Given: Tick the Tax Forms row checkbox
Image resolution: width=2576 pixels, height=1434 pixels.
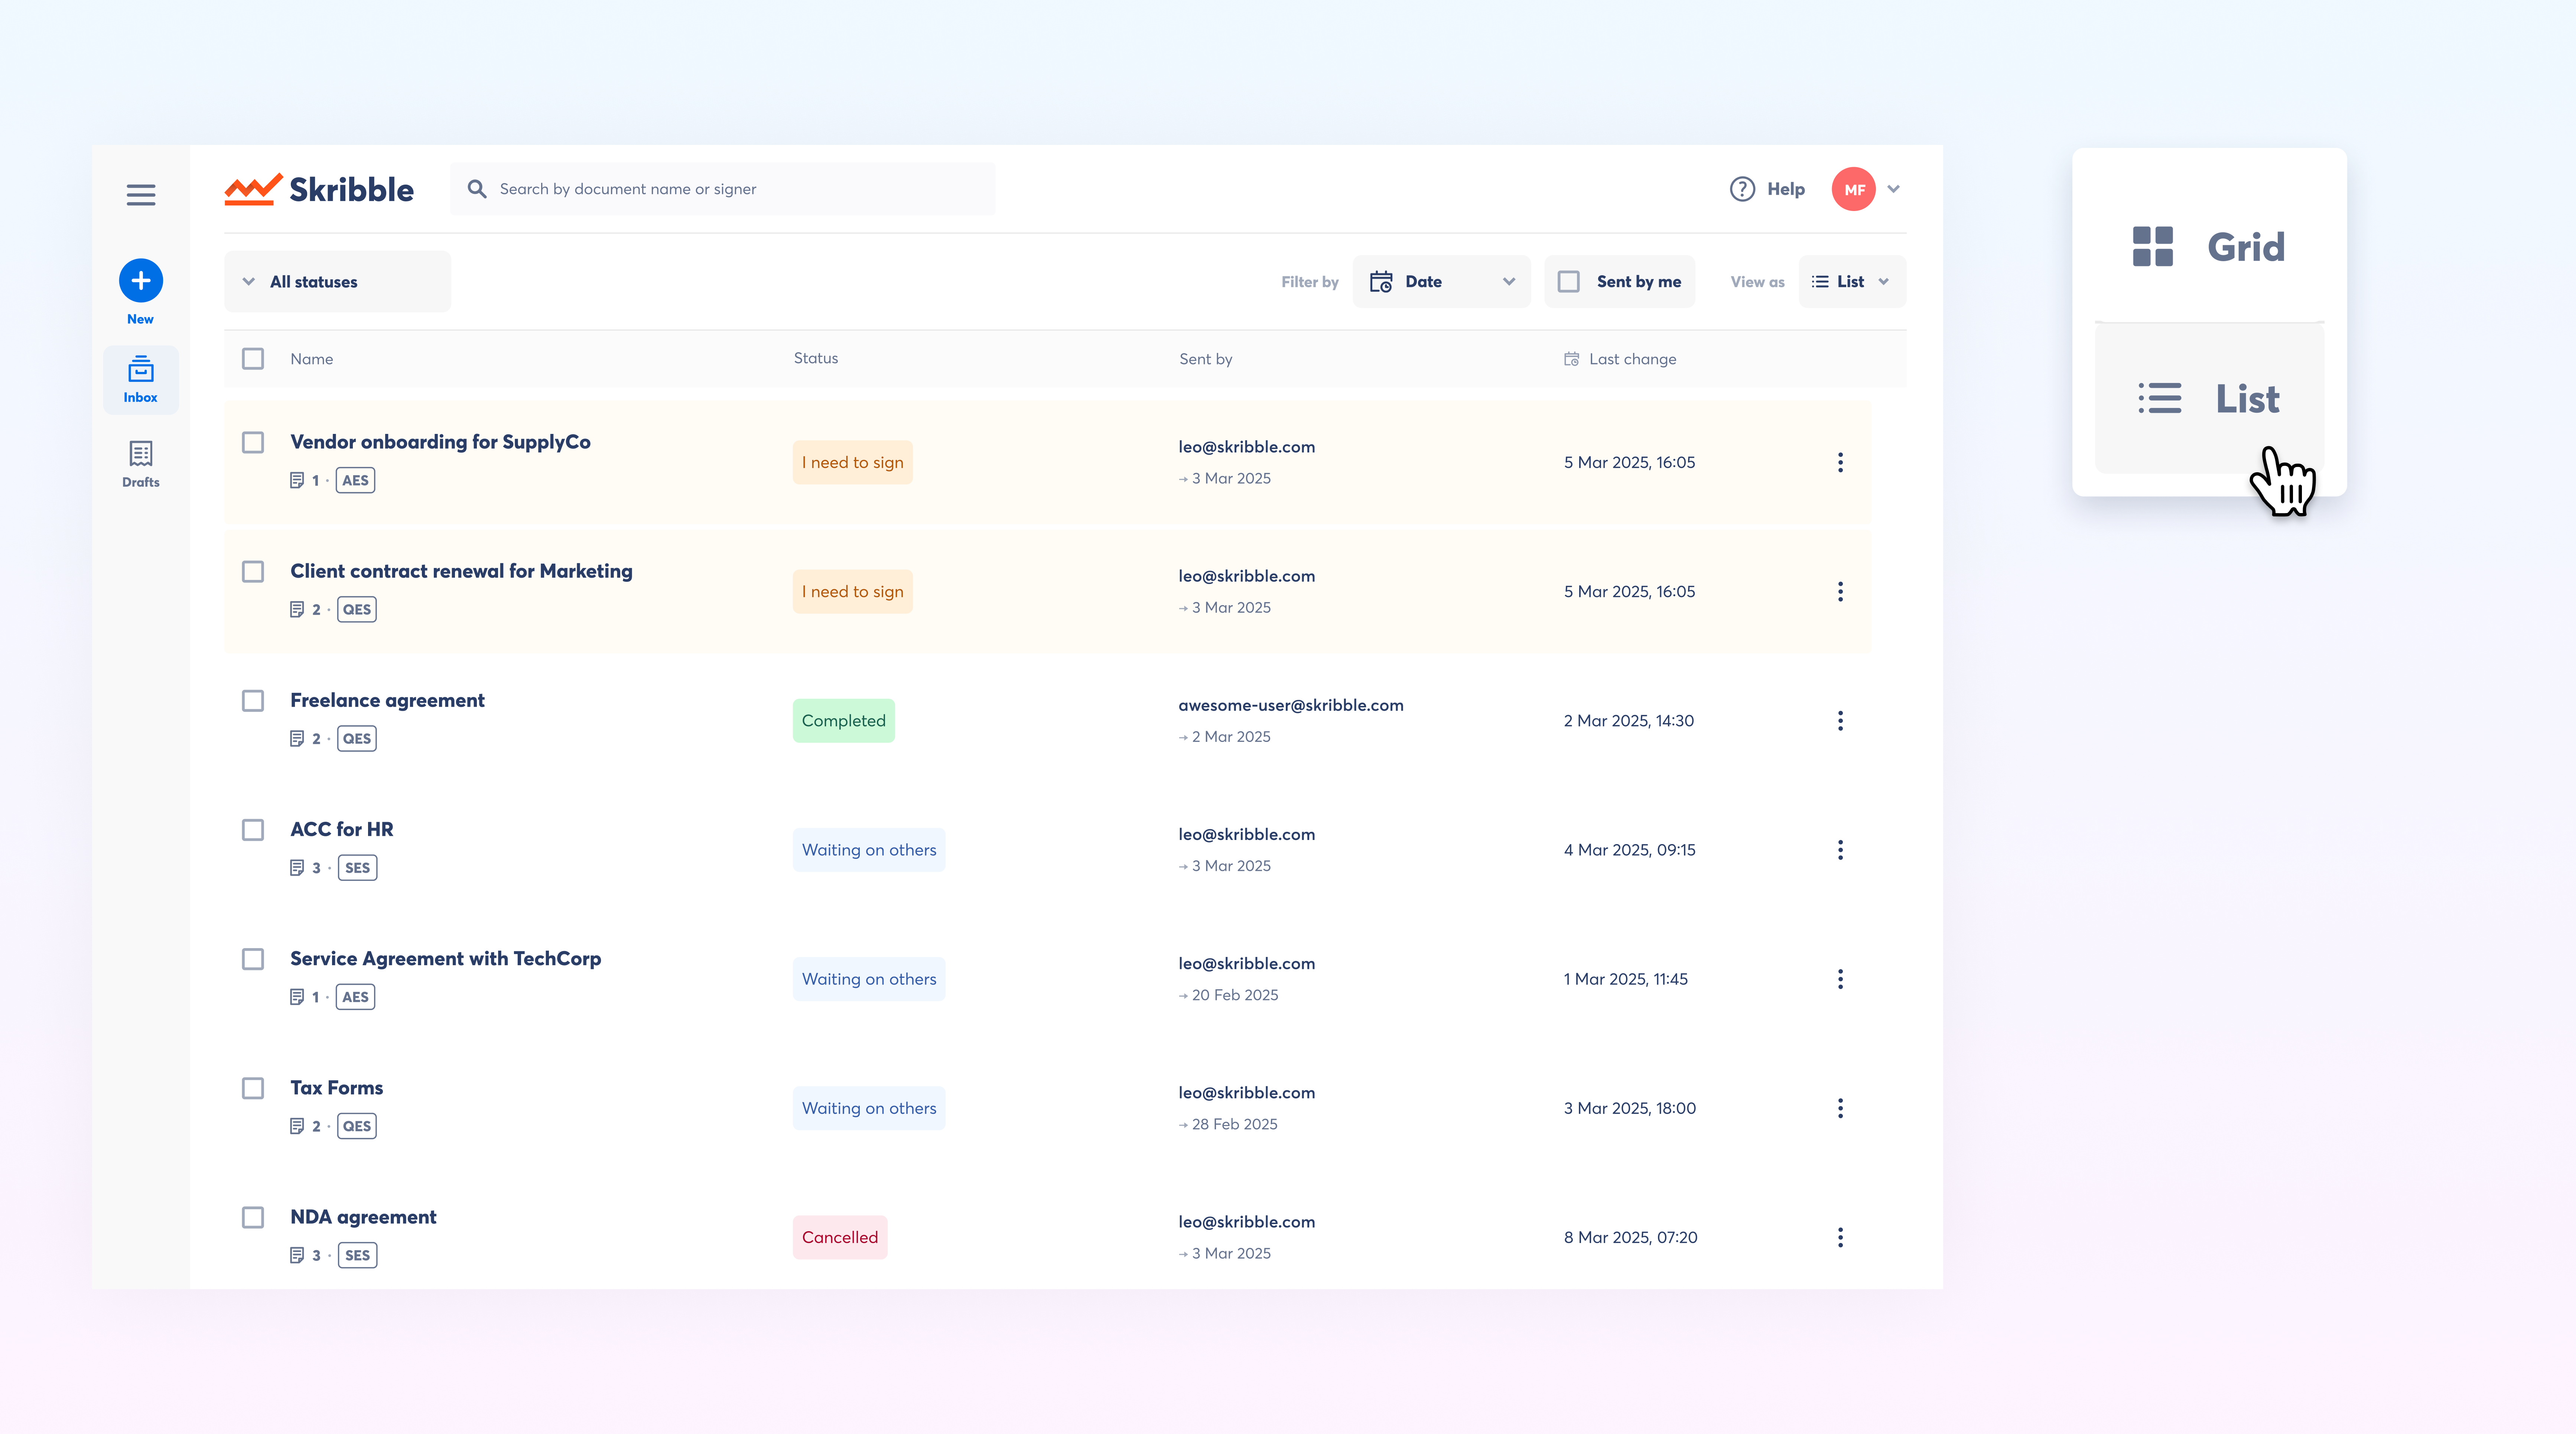Looking at the screenshot, I should pyautogui.click(x=253, y=1088).
